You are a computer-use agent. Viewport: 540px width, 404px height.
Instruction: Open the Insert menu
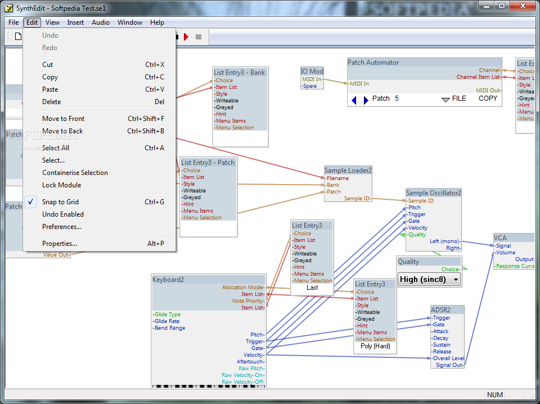point(75,23)
